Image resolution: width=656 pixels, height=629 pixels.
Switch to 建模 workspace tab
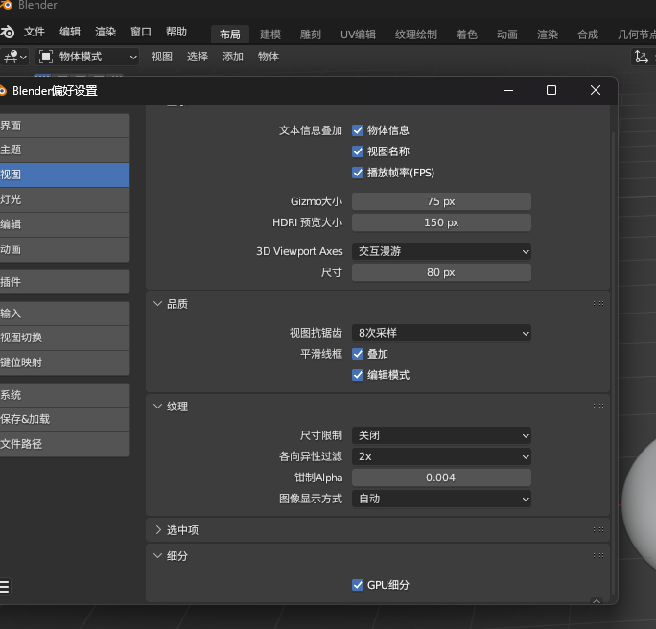click(270, 35)
